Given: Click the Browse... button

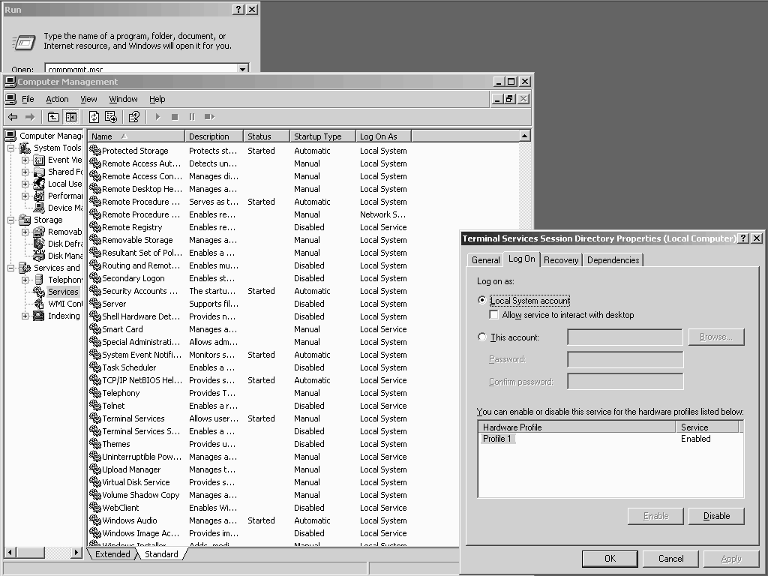Looking at the screenshot, I should pos(716,337).
